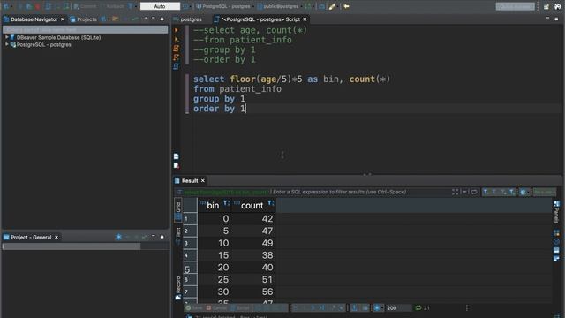Click the first blue filter icon in results toolbar

(x=486, y=192)
